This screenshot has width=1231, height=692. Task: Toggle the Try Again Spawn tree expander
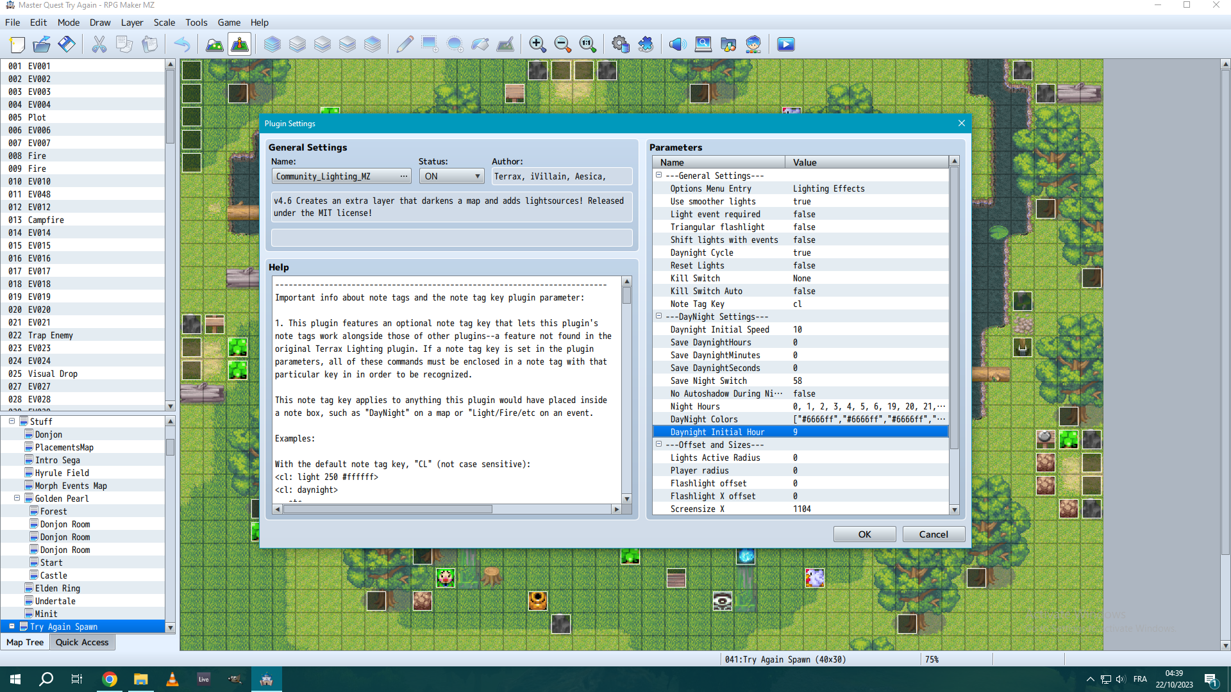12,626
